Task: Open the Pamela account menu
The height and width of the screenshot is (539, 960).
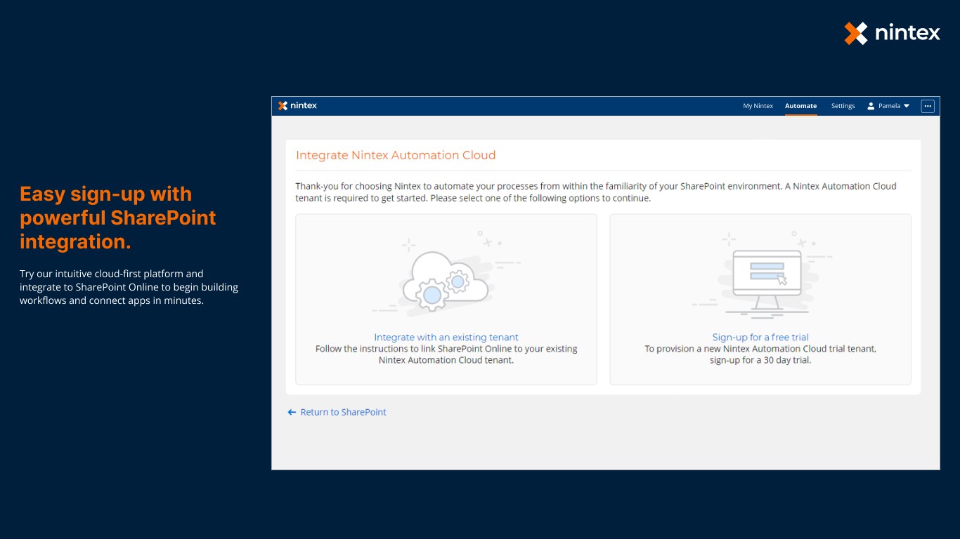Action: tap(888, 106)
